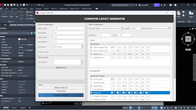
Task: Uncheck S1 for Lift & Locate
Action: [112, 79]
